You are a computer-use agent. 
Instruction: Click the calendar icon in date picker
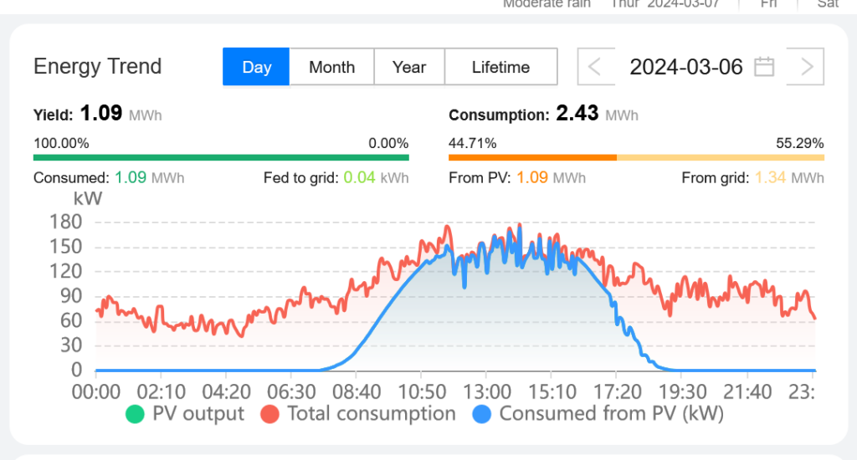764,67
